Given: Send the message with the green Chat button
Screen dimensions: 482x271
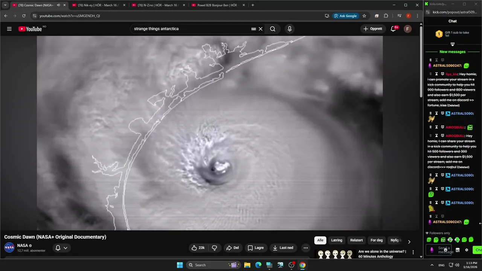Looking at the screenshot, I should [x=477, y=250].
